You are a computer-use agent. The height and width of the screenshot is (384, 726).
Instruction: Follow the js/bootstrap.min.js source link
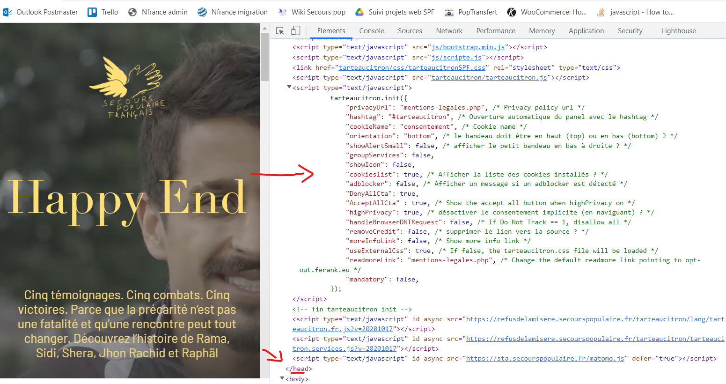[468, 47]
